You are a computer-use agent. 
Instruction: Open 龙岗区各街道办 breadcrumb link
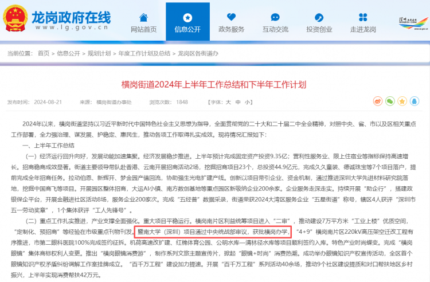pyautogui.click(x=198, y=53)
